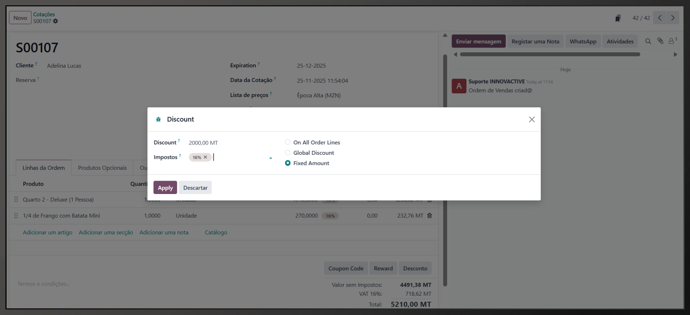
Task: Click the Descartar button
Action: coord(196,187)
